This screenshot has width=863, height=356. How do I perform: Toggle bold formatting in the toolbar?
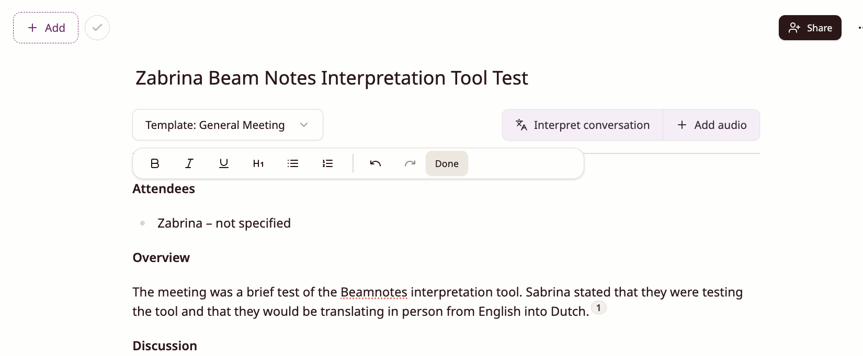pos(155,163)
